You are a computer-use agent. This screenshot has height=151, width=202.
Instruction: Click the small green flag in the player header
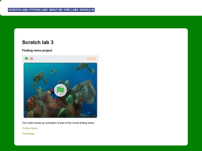(x=27, y=59)
